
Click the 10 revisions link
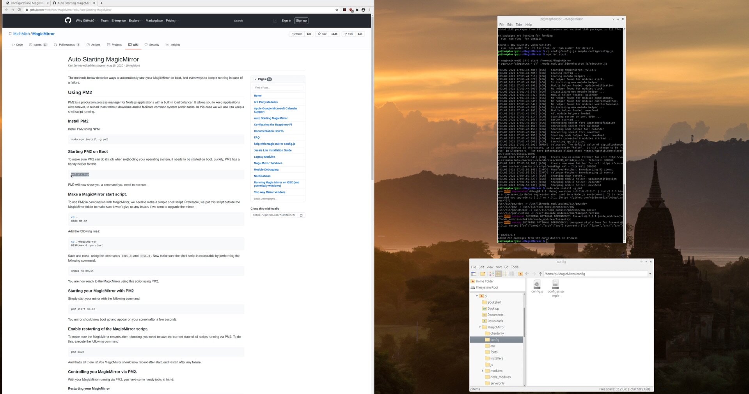pos(133,65)
